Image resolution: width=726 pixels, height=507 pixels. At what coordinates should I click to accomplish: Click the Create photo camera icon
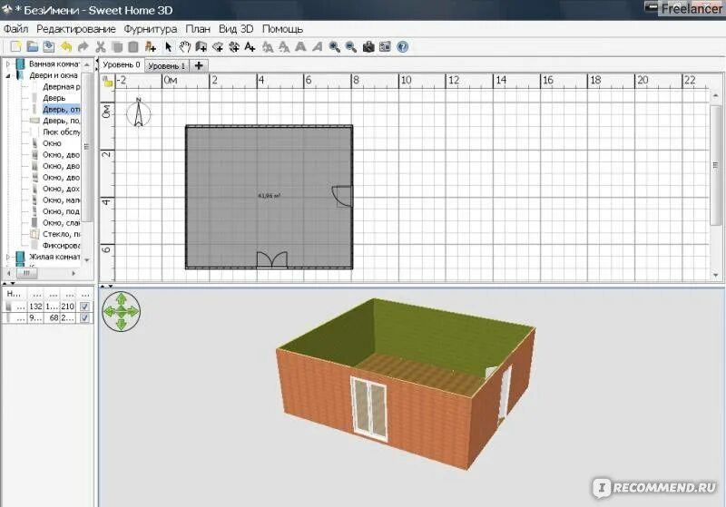(x=368, y=47)
